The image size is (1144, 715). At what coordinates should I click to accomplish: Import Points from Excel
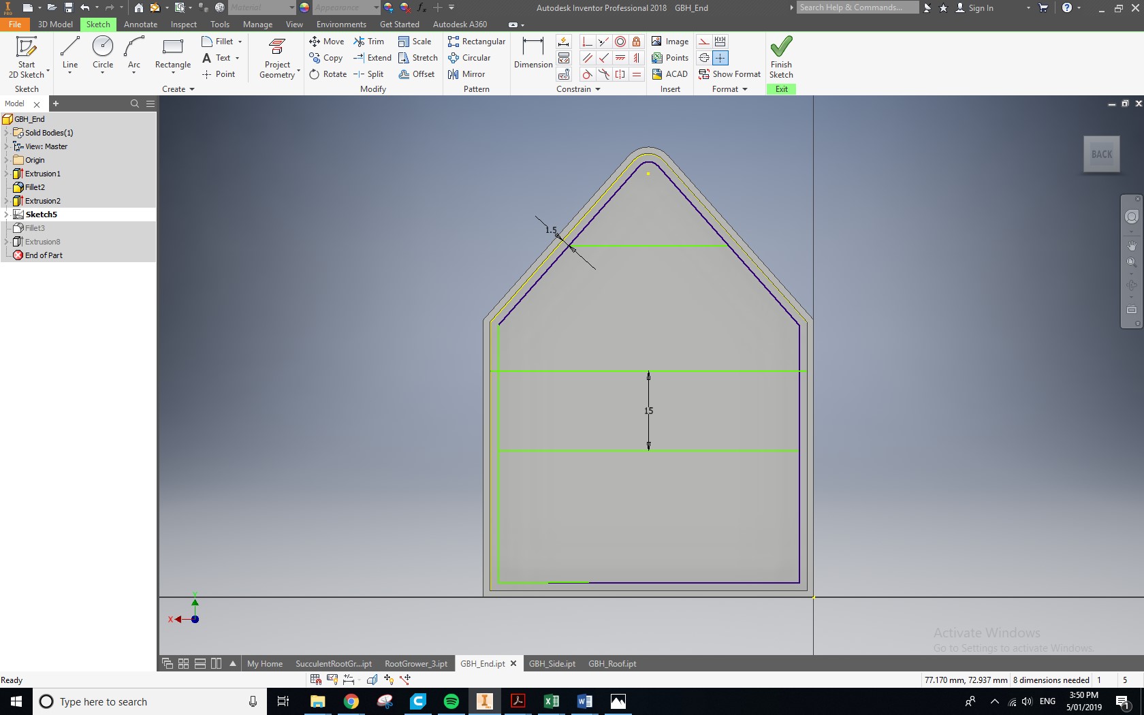tap(670, 58)
